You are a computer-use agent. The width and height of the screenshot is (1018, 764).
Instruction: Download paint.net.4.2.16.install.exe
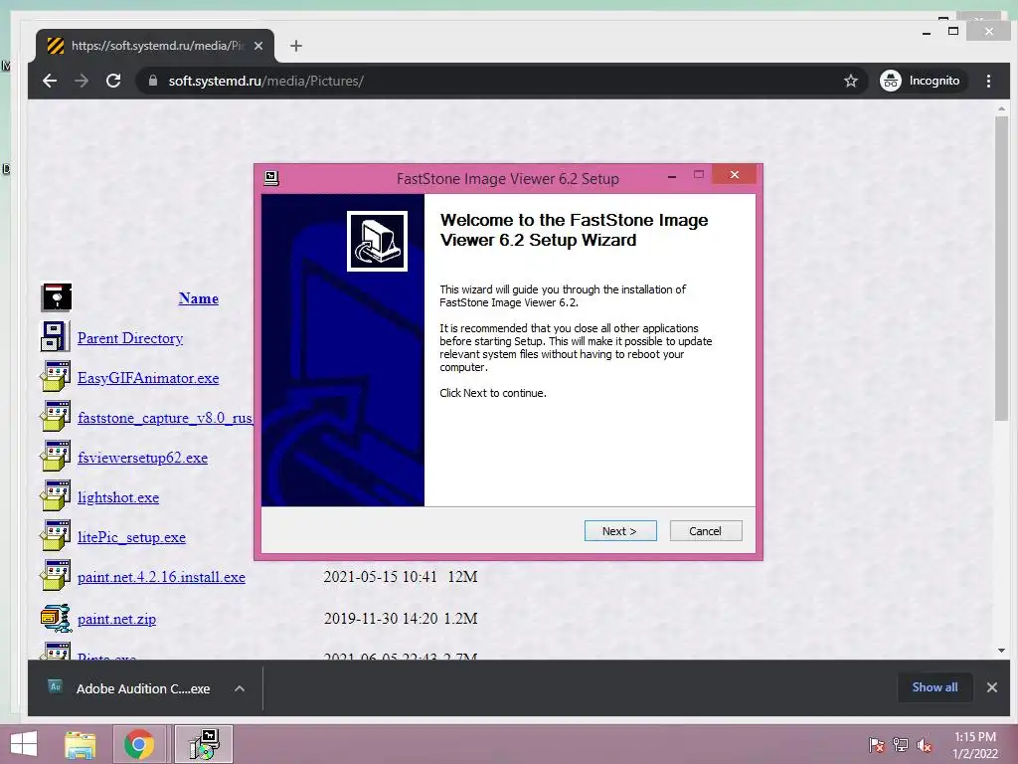(161, 577)
